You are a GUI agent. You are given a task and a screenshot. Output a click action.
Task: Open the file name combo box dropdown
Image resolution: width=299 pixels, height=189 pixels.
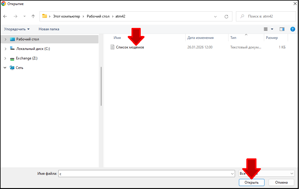point(232,174)
